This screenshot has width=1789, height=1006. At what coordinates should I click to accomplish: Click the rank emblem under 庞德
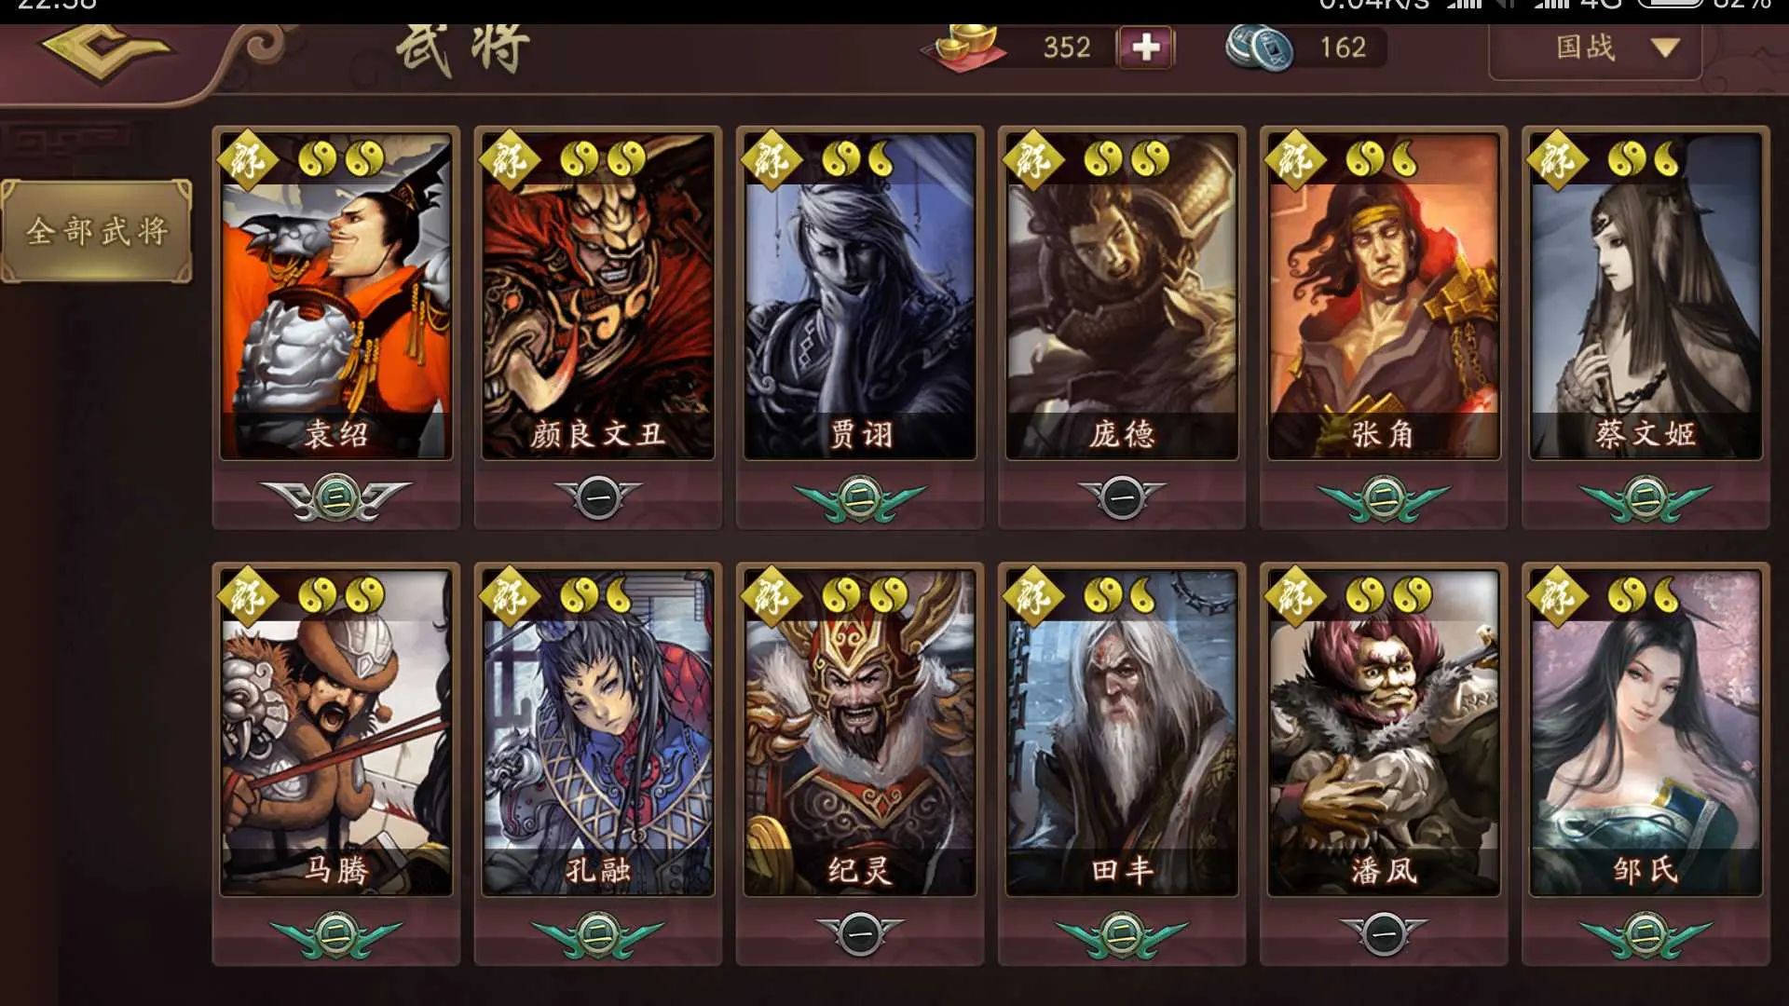1122,497
